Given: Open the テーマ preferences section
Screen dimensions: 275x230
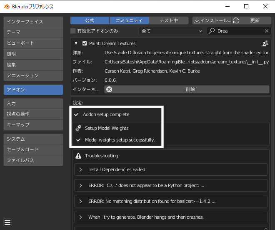Looking at the screenshot, I should pyautogui.click(x=33, y=32).
